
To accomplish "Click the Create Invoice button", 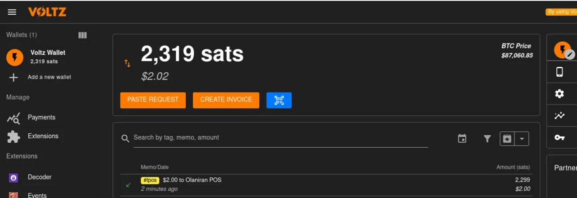I will tap(226, 100).
